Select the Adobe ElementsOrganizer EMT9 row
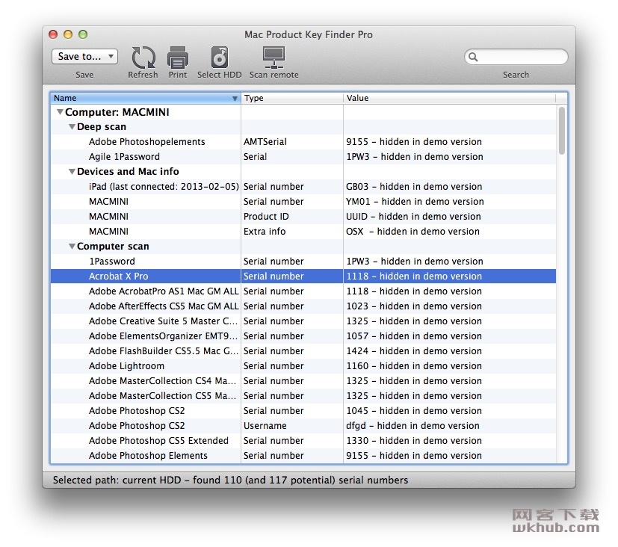The height and width of the screenshot is (547, 618). pos(303,336)
